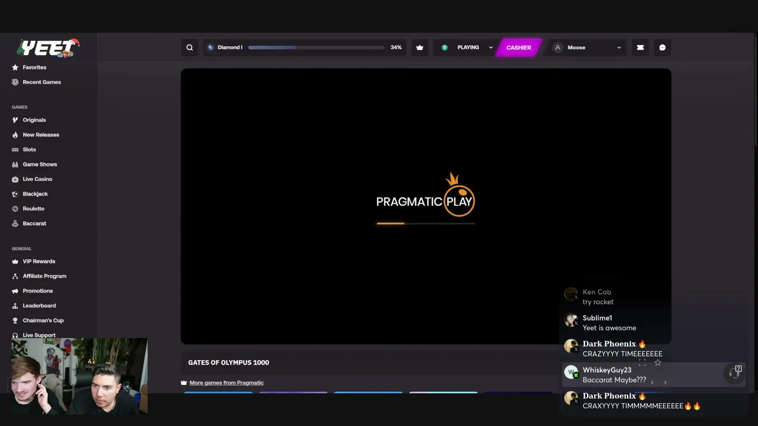The width and height of the screenshot is (758, 426).
Task: Contact Live Support from the sidebar
Action: (34, 335)
